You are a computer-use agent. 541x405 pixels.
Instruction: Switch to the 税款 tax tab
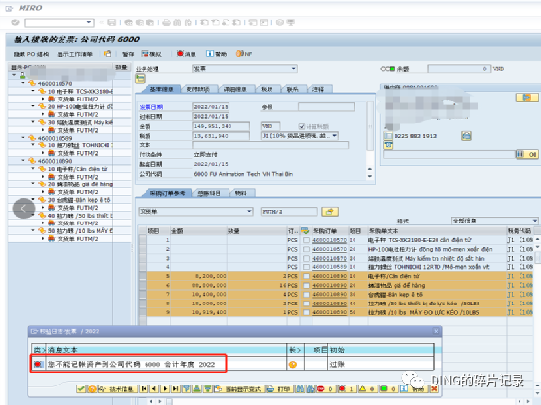(x=267, y=89)
